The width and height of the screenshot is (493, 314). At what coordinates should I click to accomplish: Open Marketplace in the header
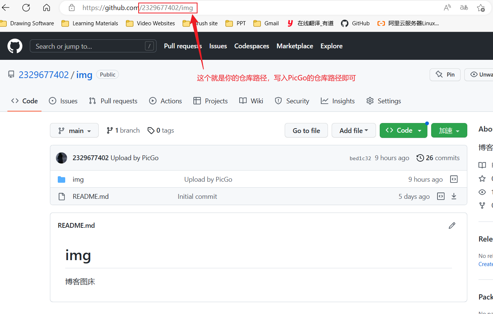click(x=295, y=46)
